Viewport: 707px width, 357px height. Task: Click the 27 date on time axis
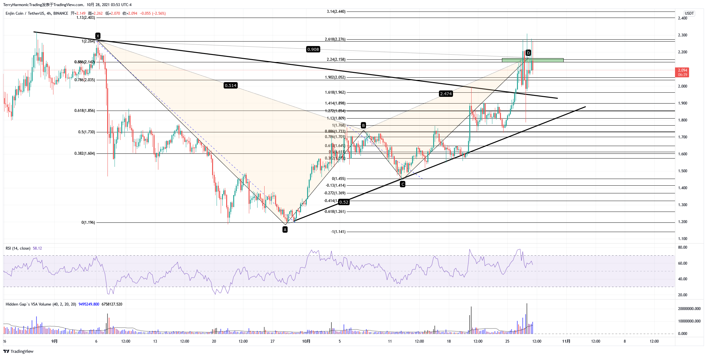pos(273,341)
